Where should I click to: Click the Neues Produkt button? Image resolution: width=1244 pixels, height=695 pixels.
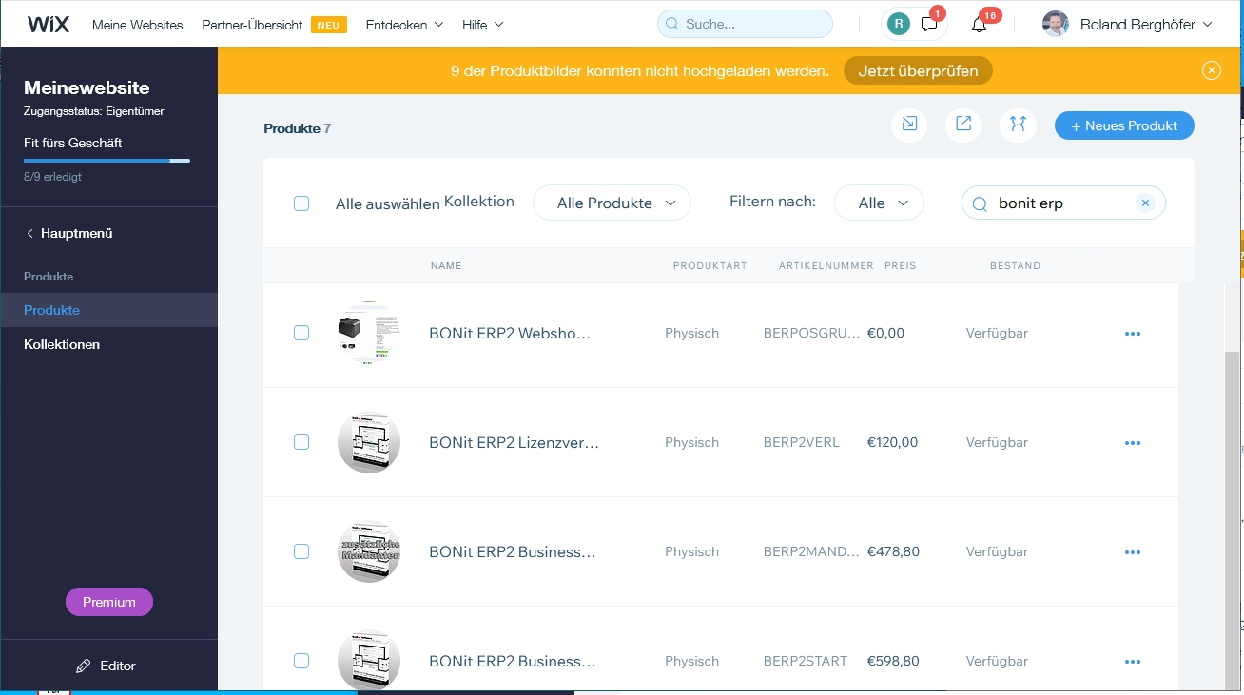pyautogui.click(x=1124, y=125)
